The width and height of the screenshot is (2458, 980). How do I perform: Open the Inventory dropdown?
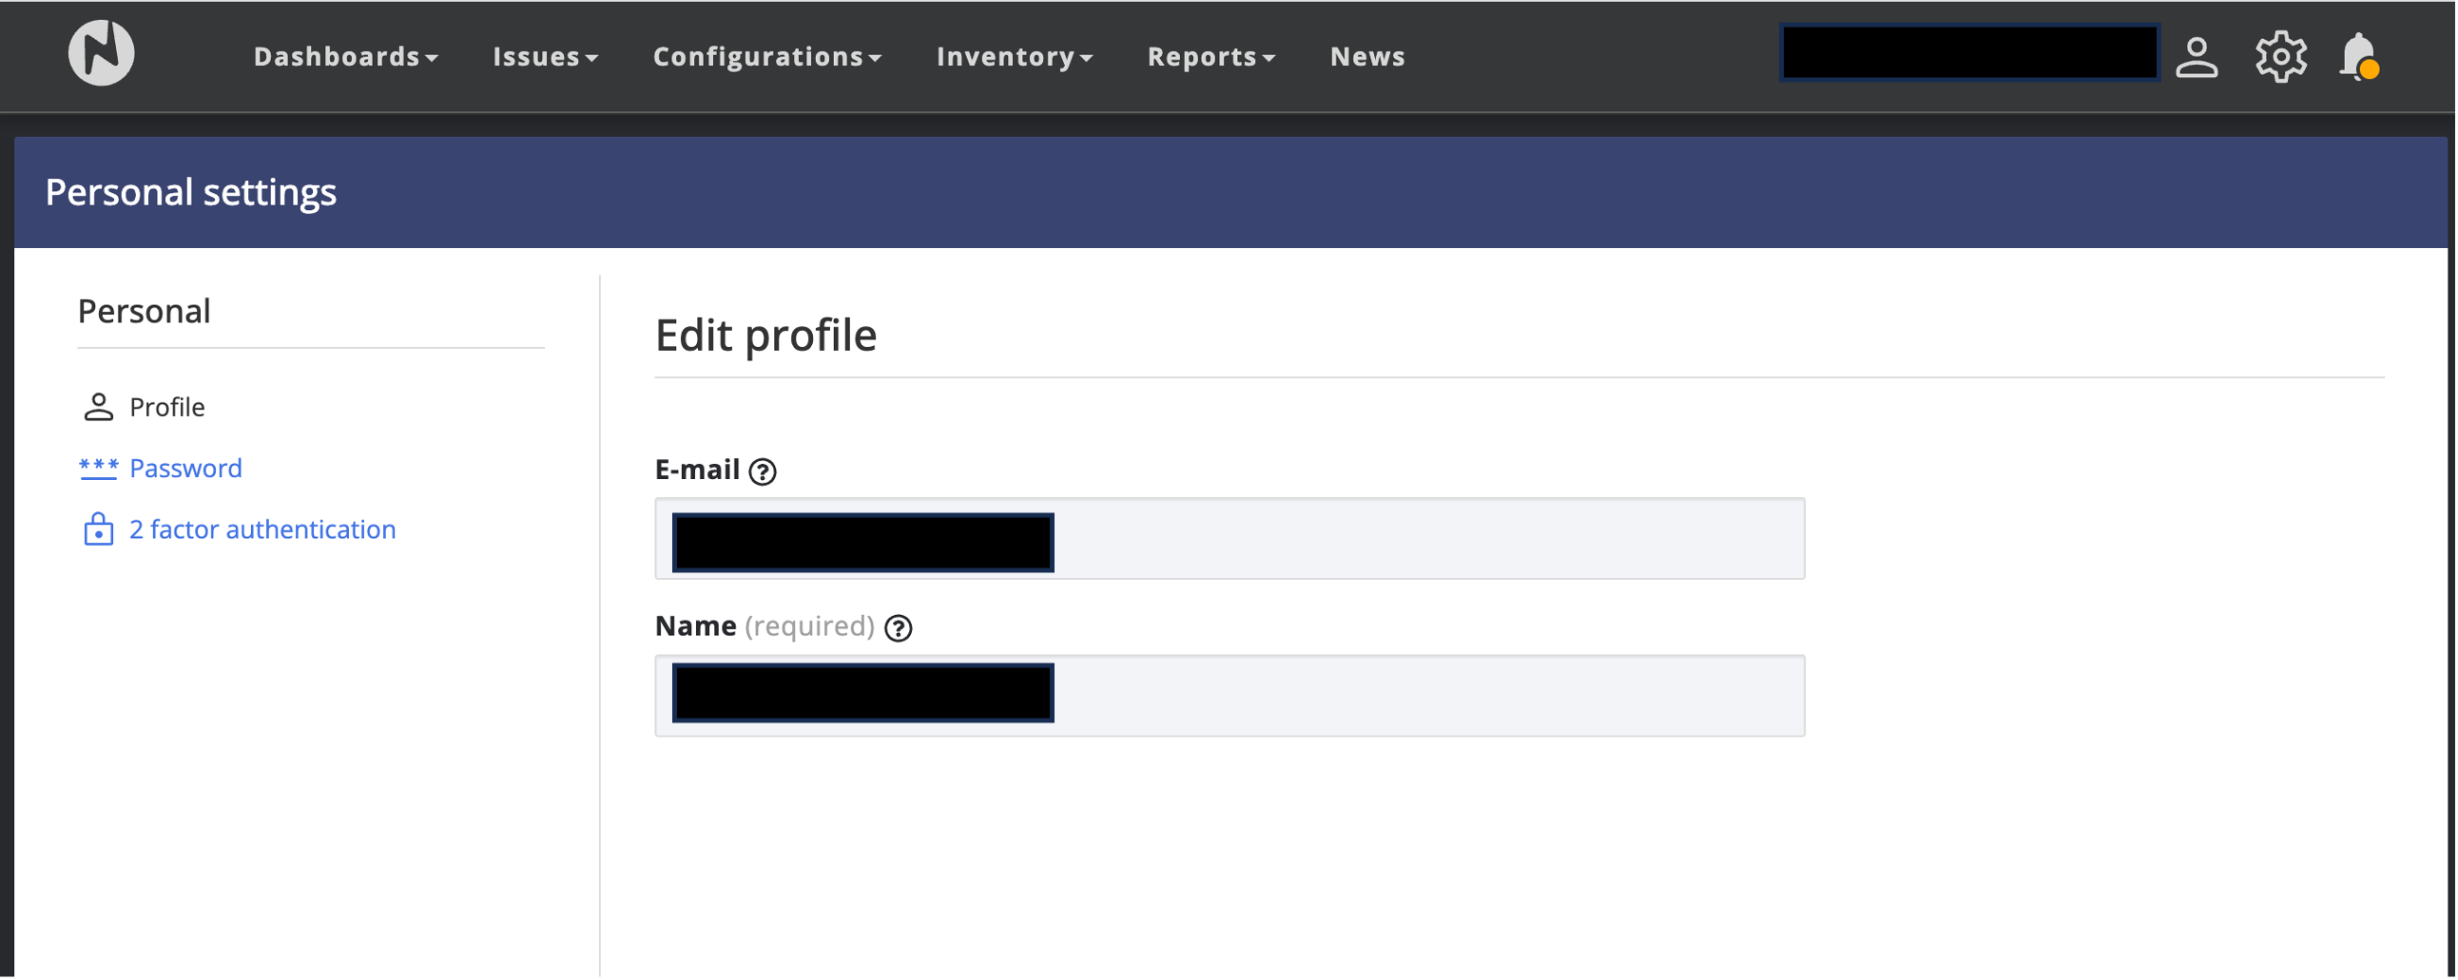click(1015, 55)
